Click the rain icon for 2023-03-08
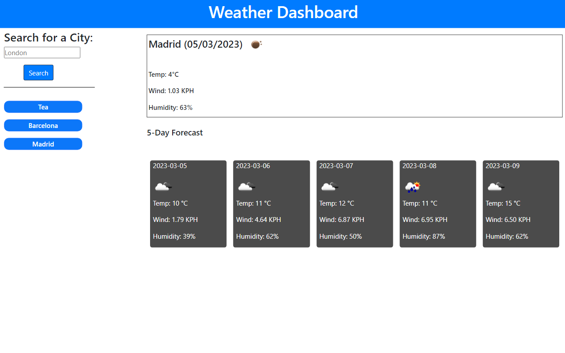The height and width of the screenshot is (353, 565). tap(412, 187)
